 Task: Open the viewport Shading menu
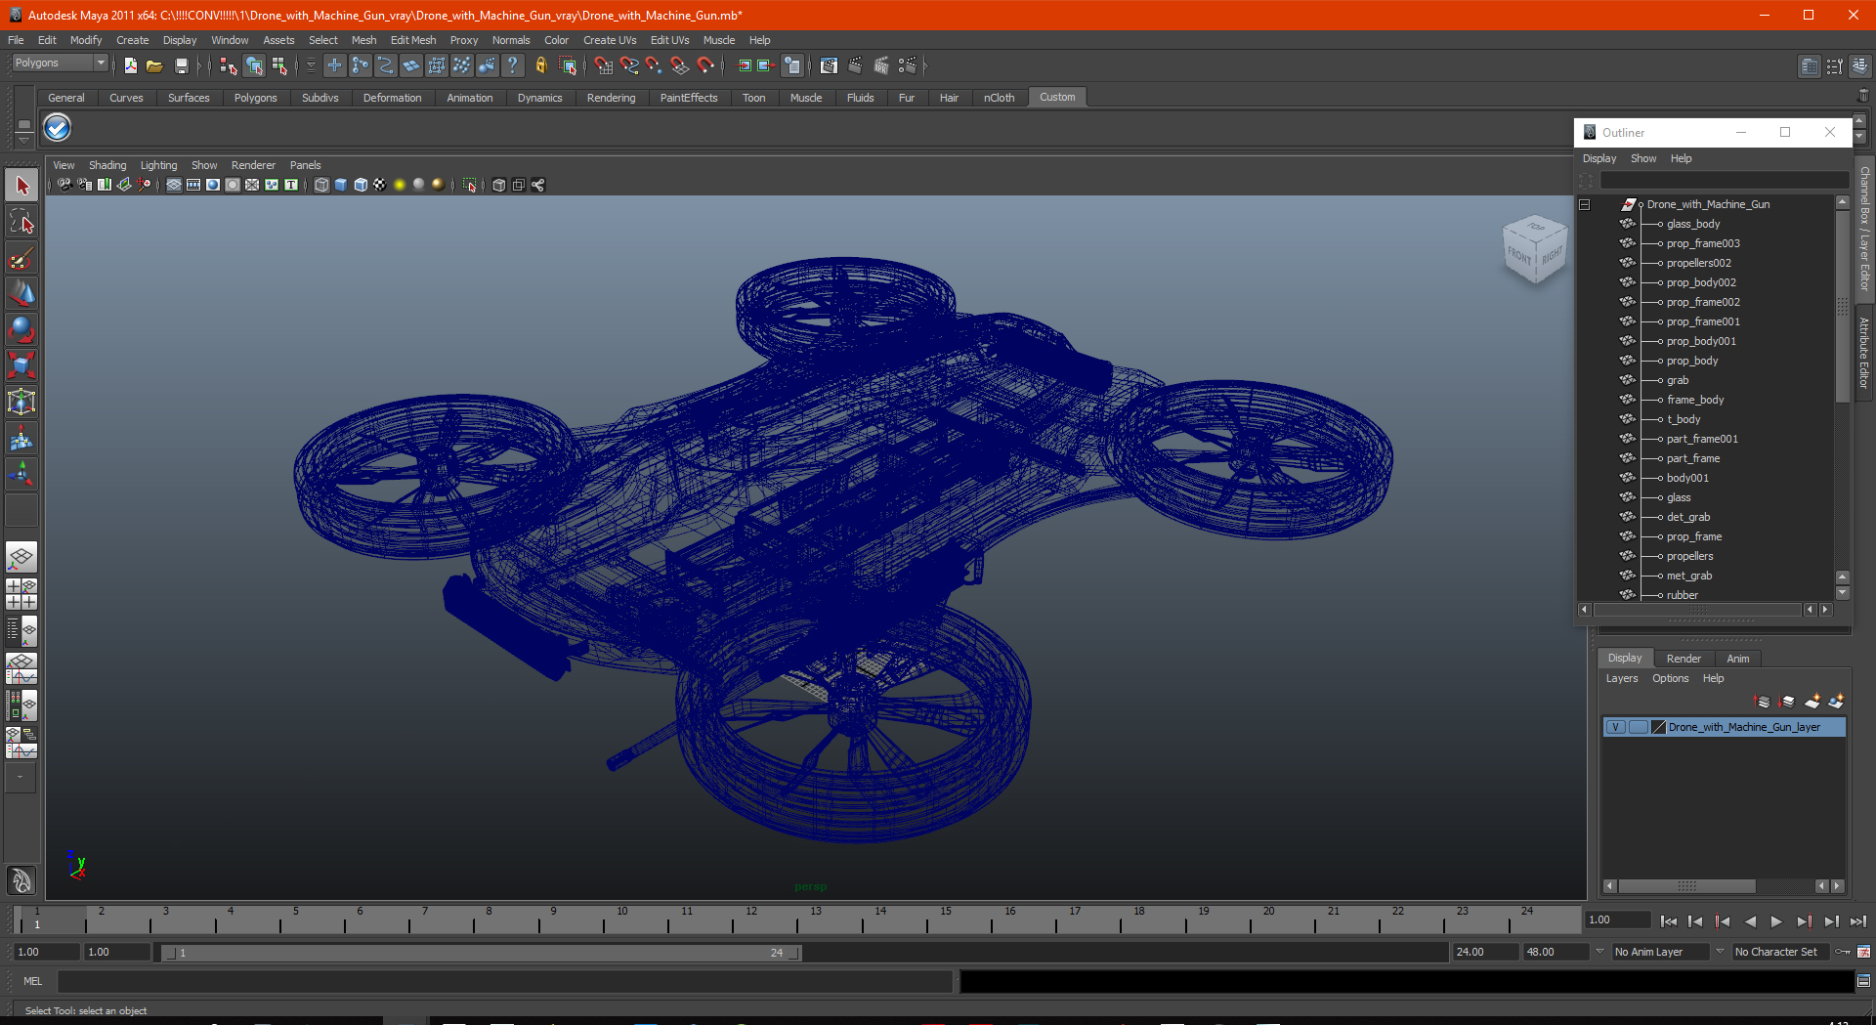point(107,165)
